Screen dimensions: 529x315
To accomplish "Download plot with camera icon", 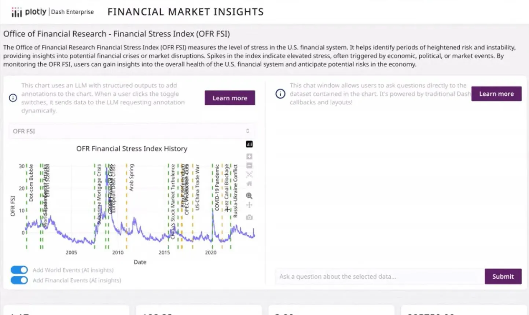I will 249,217.
